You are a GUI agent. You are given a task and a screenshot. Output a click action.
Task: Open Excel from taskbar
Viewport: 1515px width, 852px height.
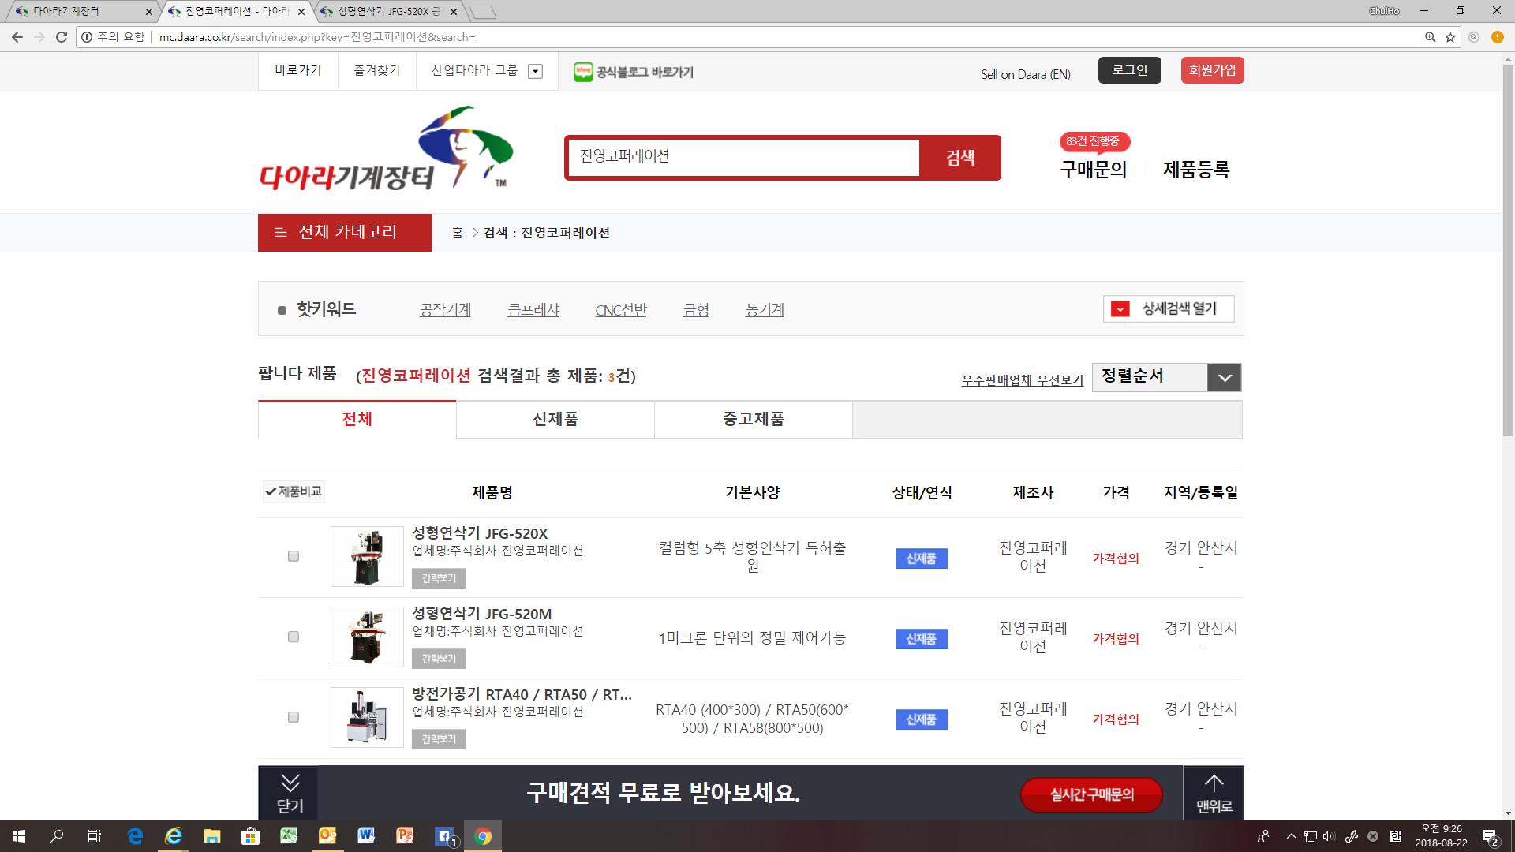289,836
